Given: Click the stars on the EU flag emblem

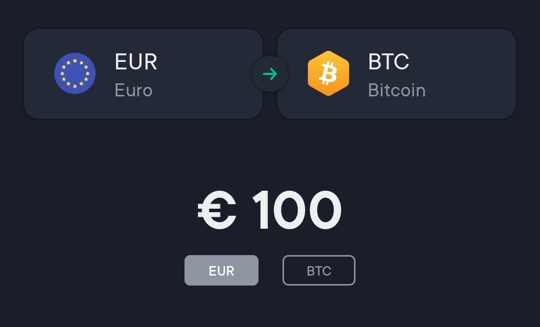Looking at the screenshot, I should pyautogui.click(x=75, y=73).
